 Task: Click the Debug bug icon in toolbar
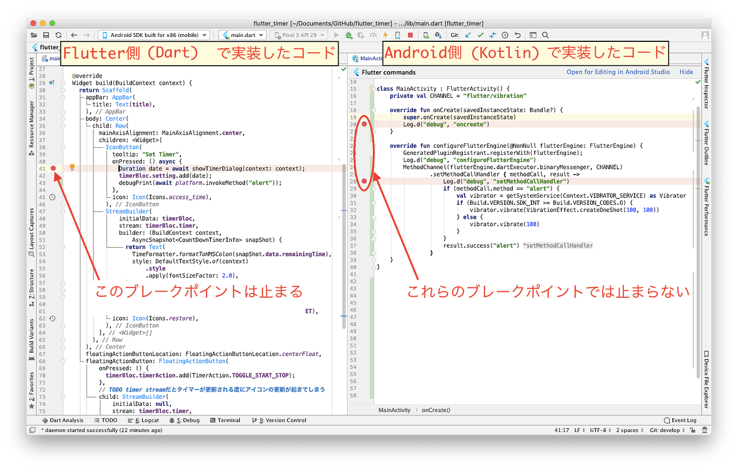click(349, 35)
